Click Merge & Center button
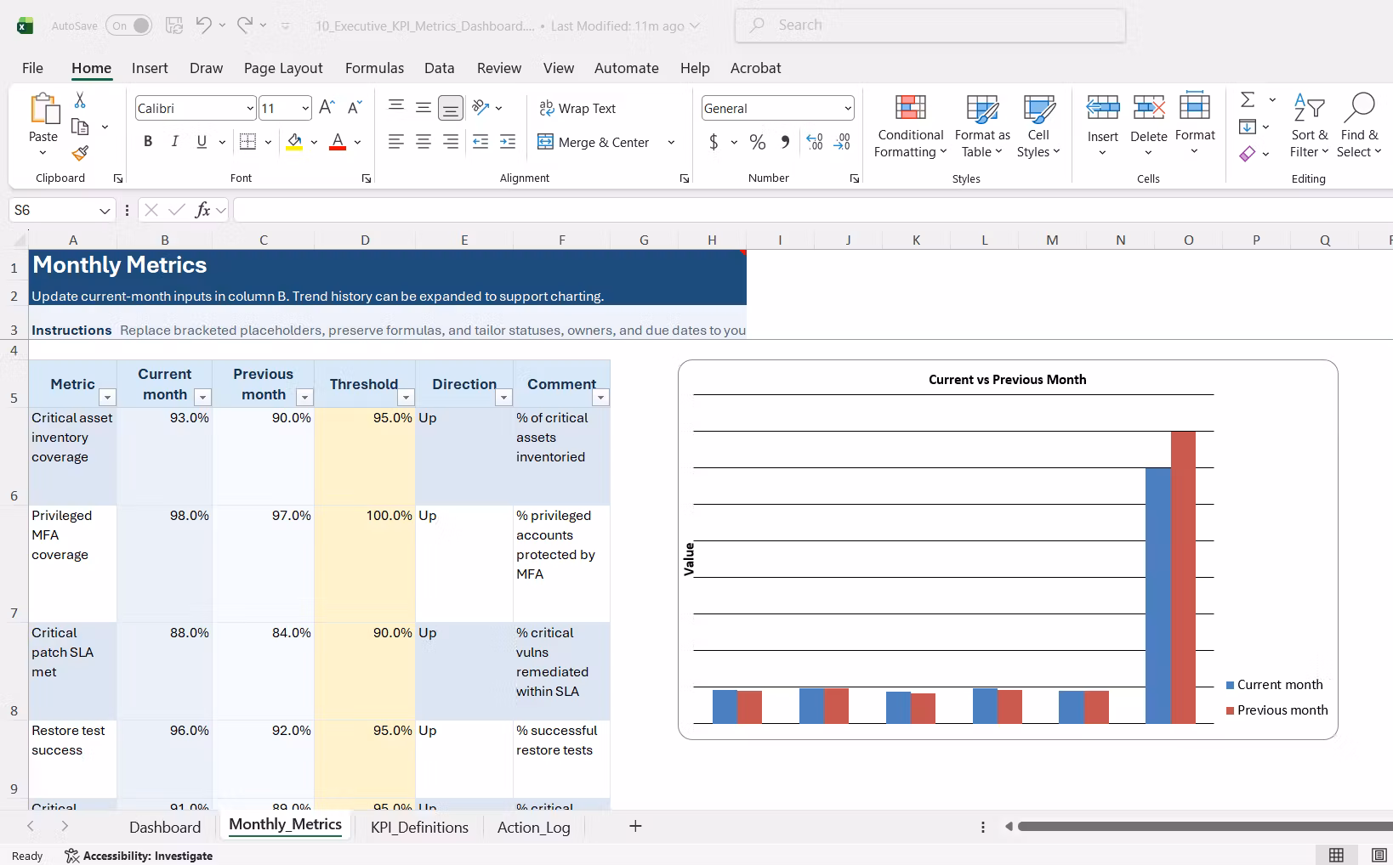The image size is (1393, 865). [x=594, y=142]
